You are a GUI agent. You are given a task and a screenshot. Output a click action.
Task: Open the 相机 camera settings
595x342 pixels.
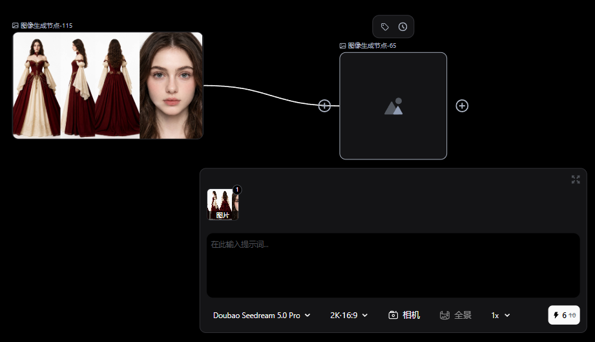click(404, 315)
